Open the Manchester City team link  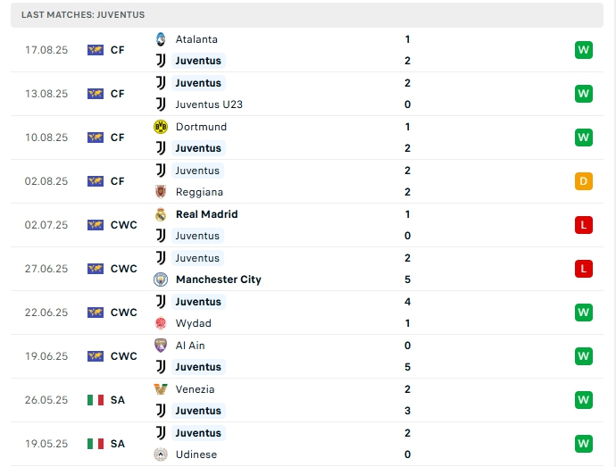tap(219, 279)
